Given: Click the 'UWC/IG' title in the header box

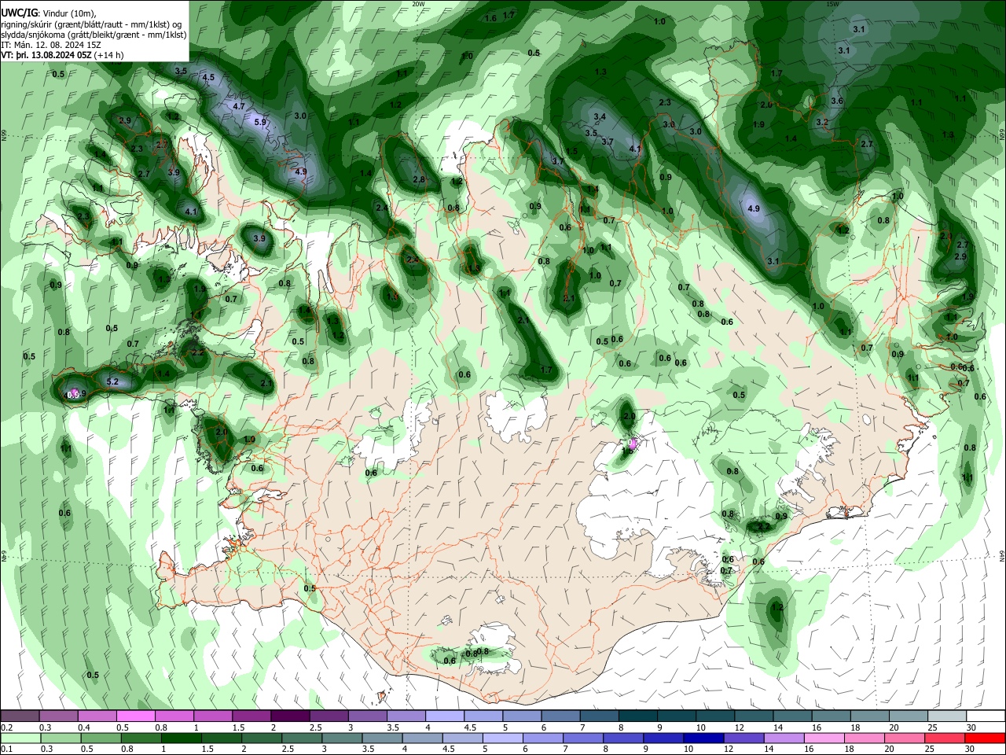Looking at the screenshot, I should click(20, 13).
